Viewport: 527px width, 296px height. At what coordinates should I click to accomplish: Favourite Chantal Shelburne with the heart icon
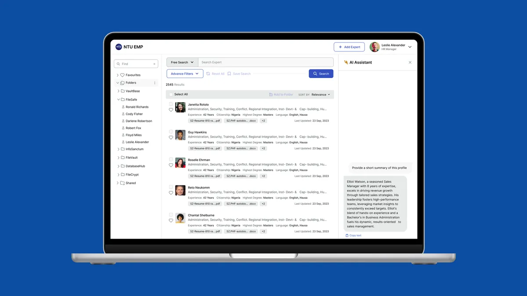pos(171,221)
